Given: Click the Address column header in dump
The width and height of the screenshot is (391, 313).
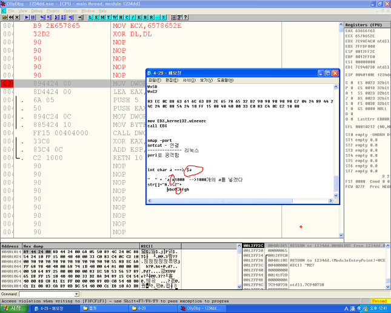Looking at the screenshot, I should [12, 246].
